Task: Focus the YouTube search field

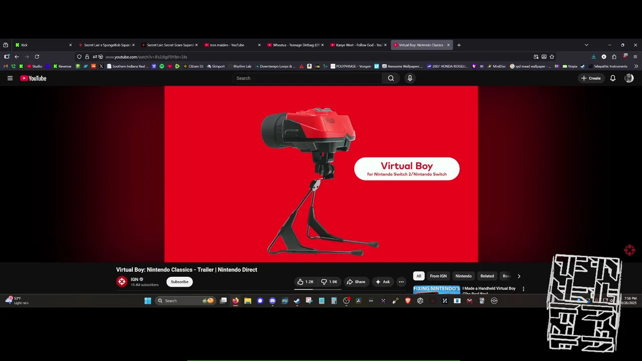Action: click(307, 78)
